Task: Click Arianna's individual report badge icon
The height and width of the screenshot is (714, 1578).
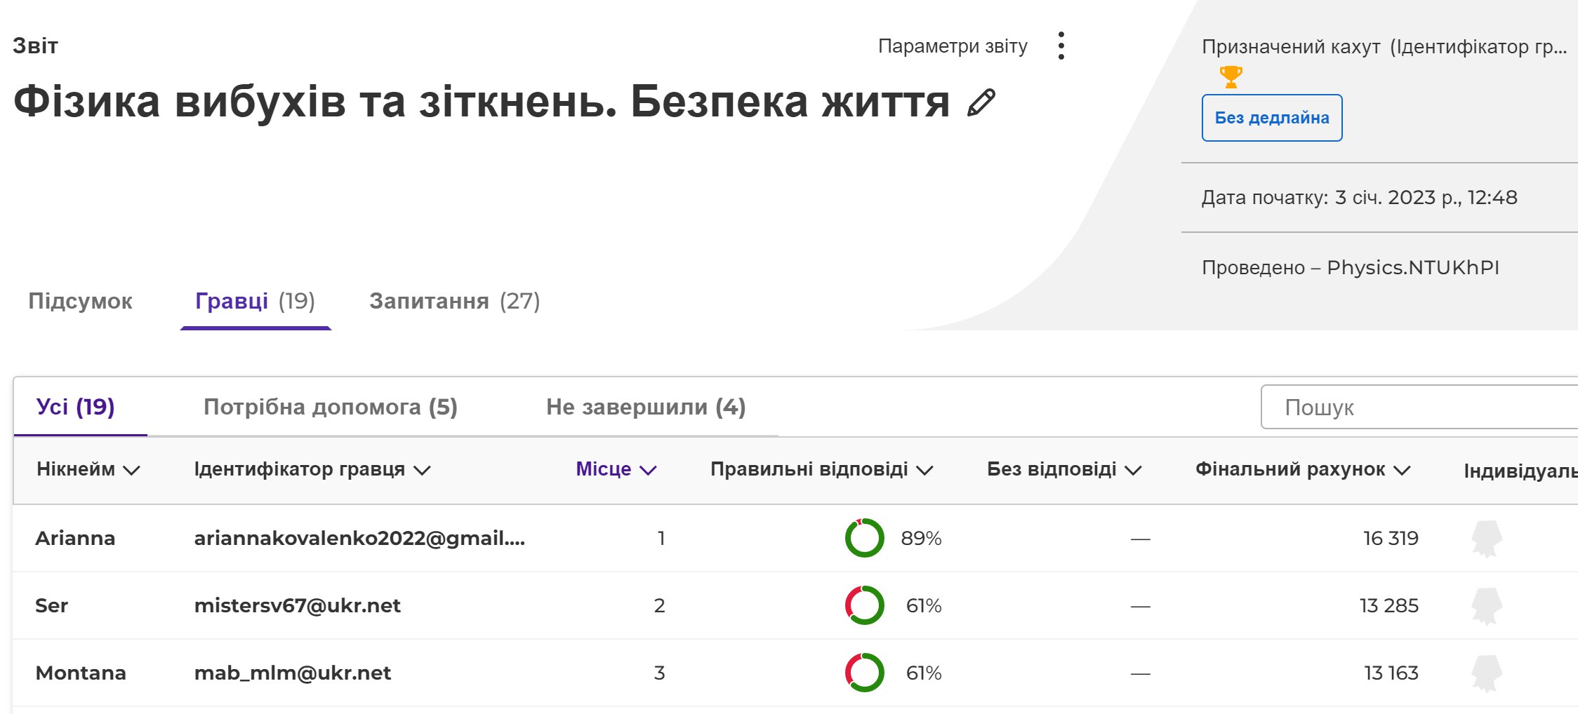Action: click(x=1487, y=539)
